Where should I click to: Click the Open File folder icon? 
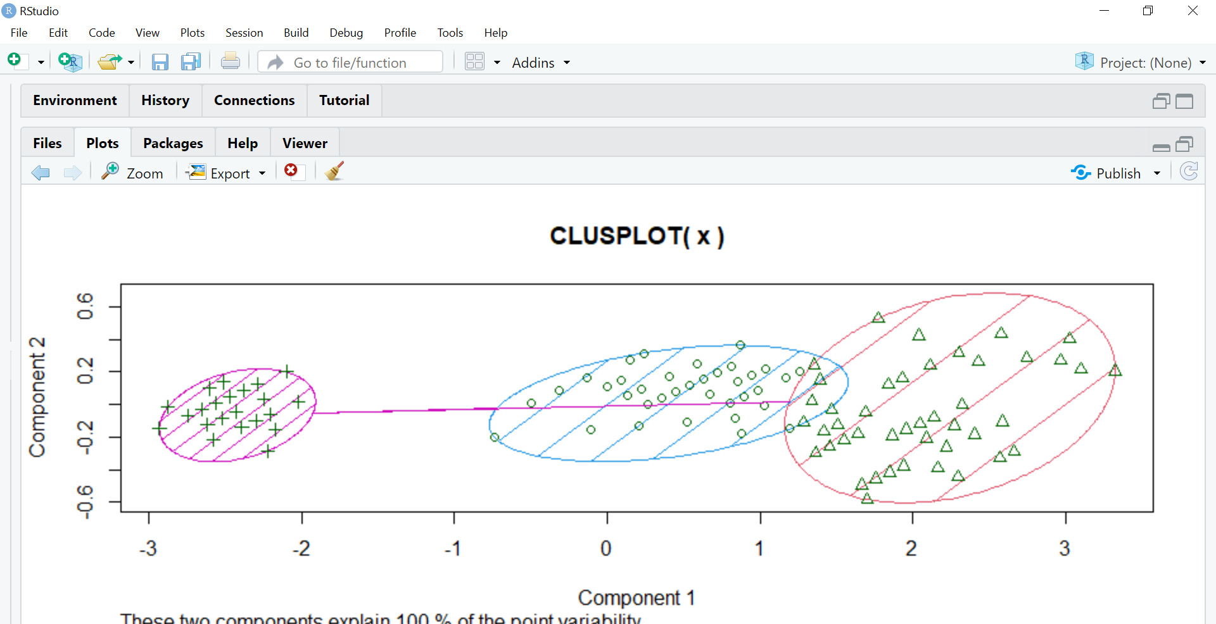click(x=110, y=62)
